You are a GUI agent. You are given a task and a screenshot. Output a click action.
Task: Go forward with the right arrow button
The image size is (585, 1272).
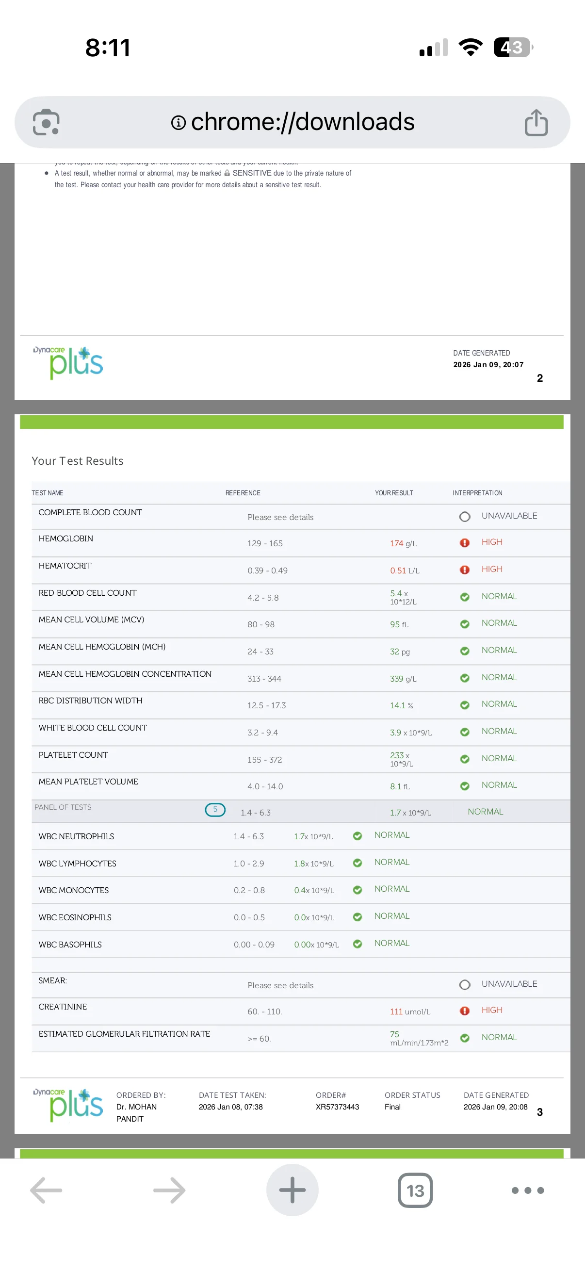click(x=169, y=1190)
